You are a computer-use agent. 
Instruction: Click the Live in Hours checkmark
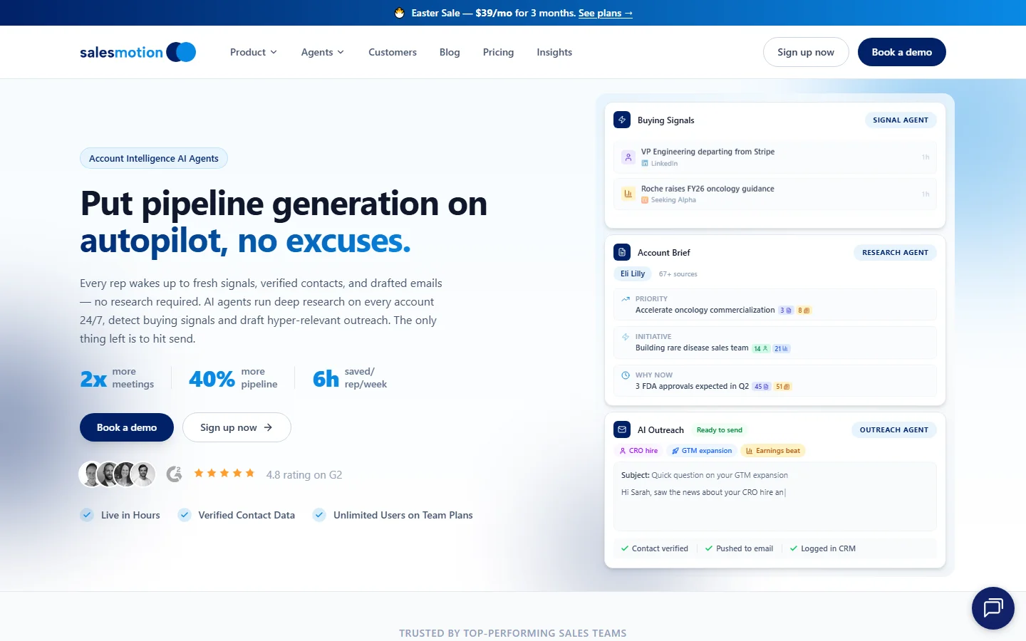coord(87,514)
